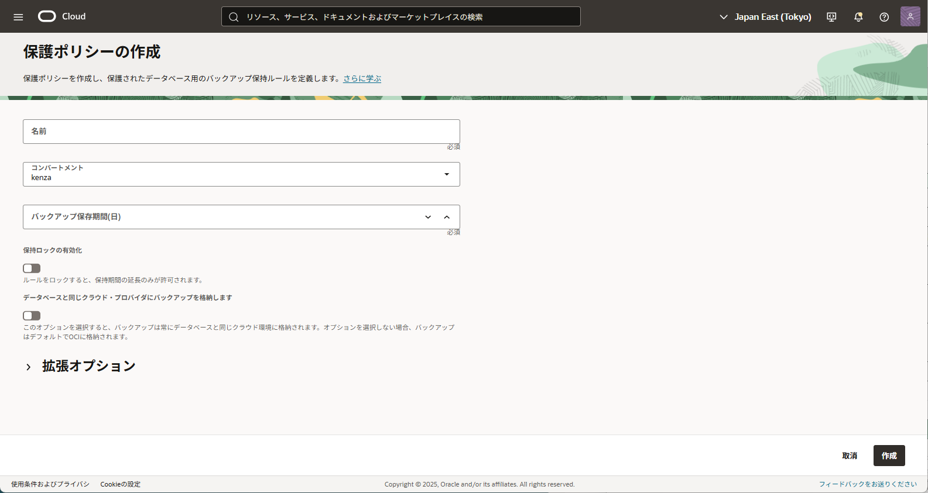Click the 保護ポリシーの作成 page heading
The height and width of the screenshot is (493, 928).
(x=92, y=52)
